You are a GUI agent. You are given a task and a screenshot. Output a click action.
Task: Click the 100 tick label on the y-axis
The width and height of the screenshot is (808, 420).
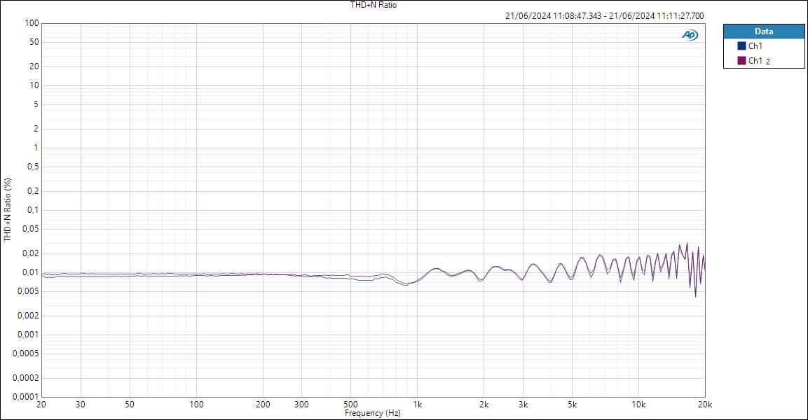click(32, 22)
